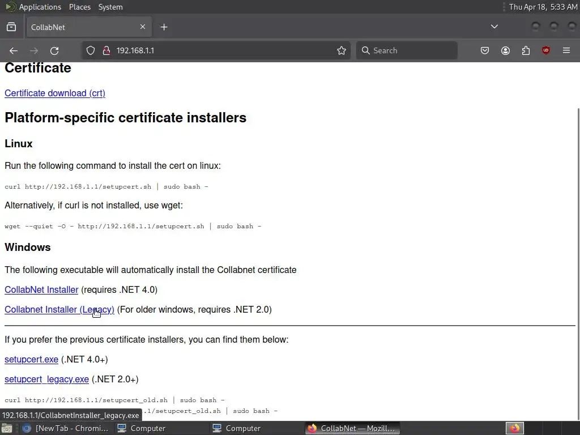This screenshot has height=435, width=580.
Task: Click the wget --quiet setupcert.sh command text
Action: [x=133, y=227]
